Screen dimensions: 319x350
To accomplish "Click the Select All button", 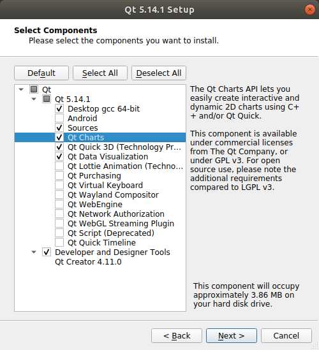I will click(100, 73).
